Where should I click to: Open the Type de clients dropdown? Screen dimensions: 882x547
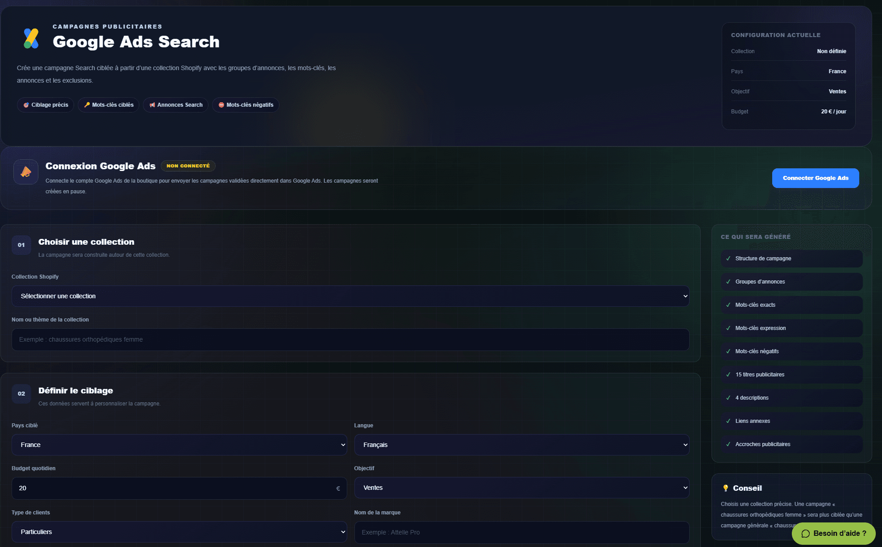click(179, 532)
